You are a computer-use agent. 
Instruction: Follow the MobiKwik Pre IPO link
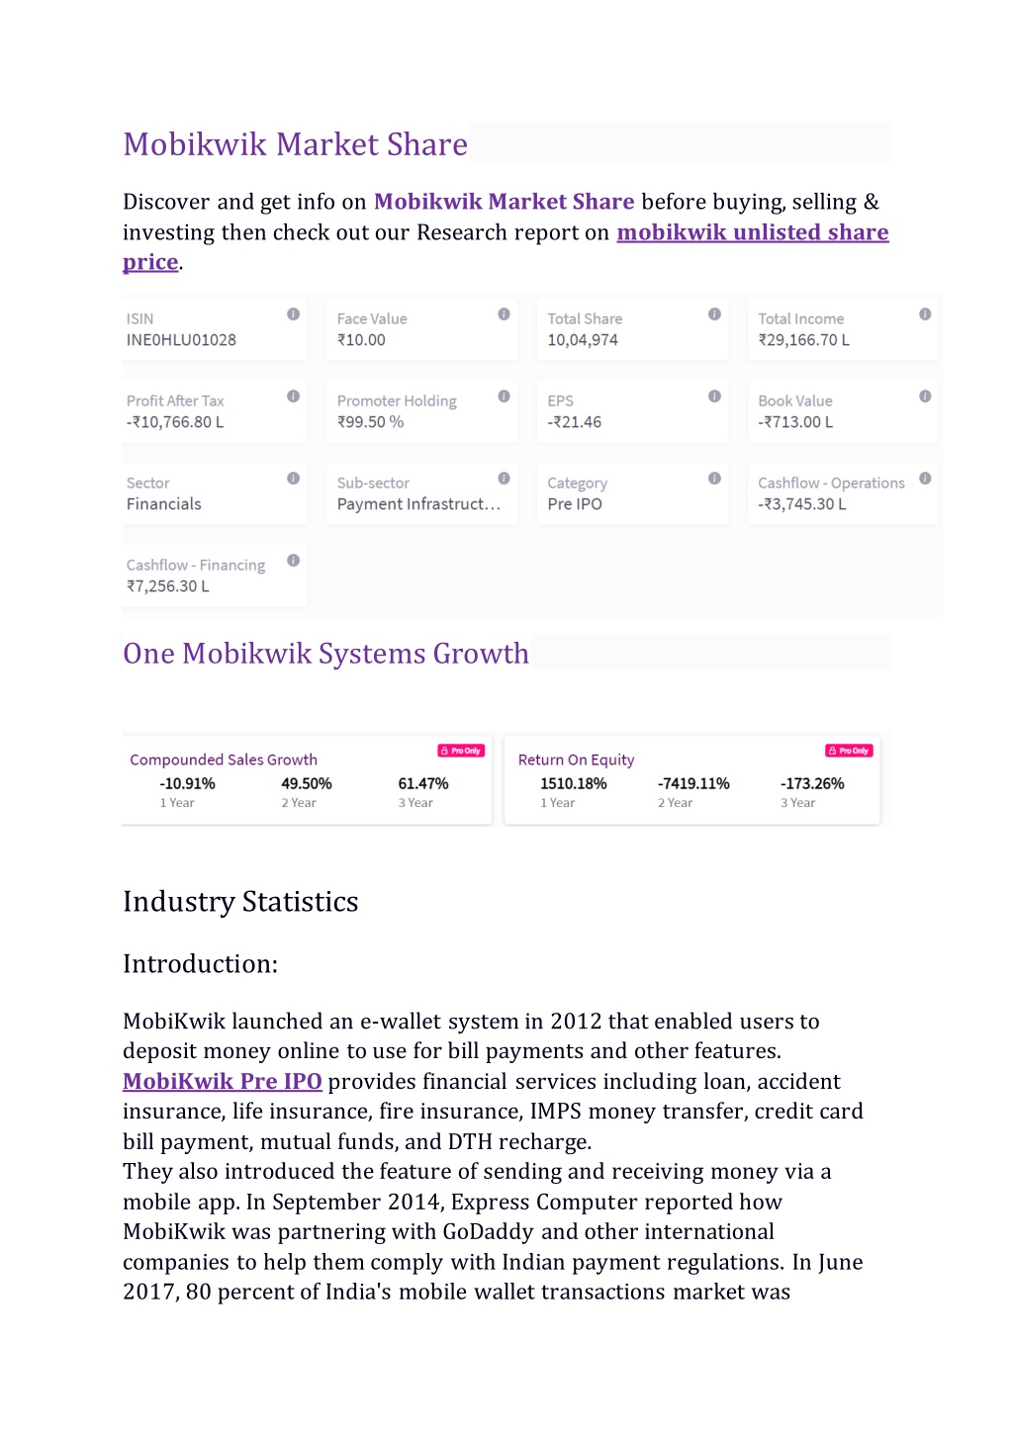point(223,1081)
